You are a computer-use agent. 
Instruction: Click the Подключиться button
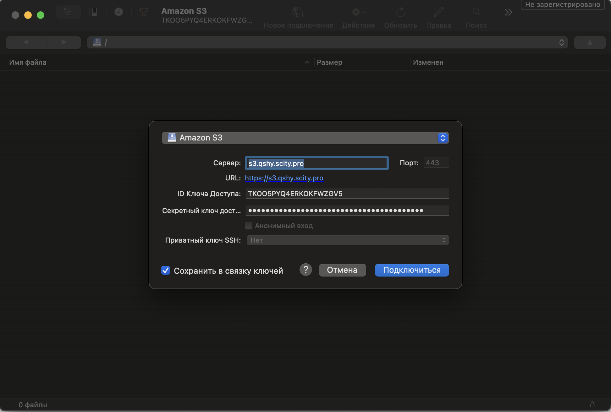[x=412, y=270]
